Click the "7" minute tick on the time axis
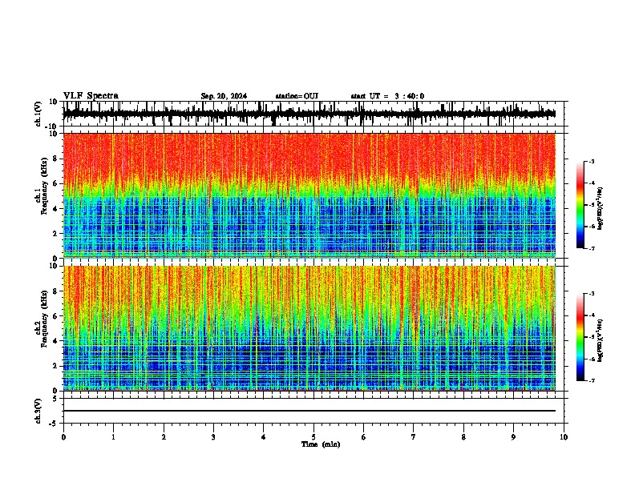Image resolution: width=635 pixels, height=490 pixels. 414,437
